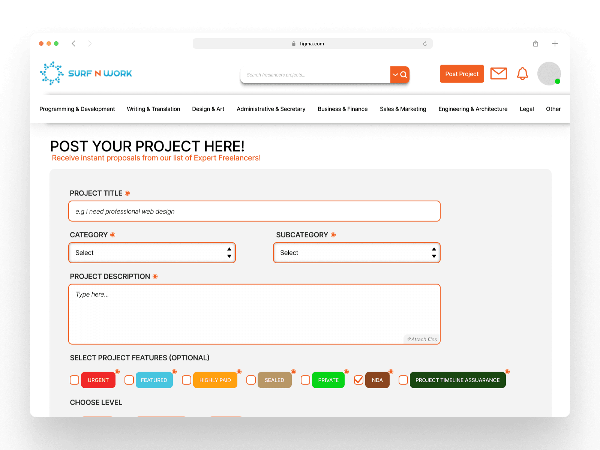Click the search magnifier icon
This screenshot has height=450, width=600.
tap(403, 74)
